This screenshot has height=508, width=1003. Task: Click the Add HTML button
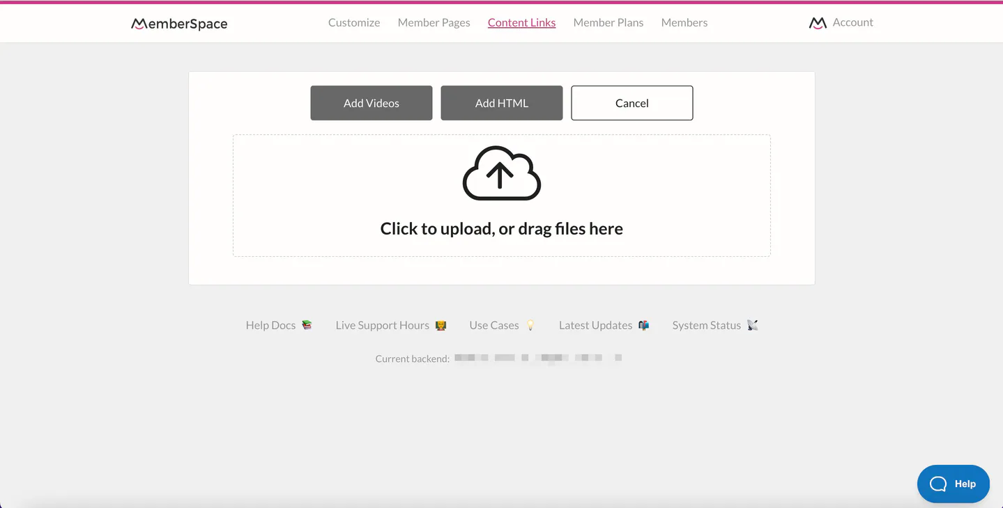pyautogui.click(x=502, y=103)
